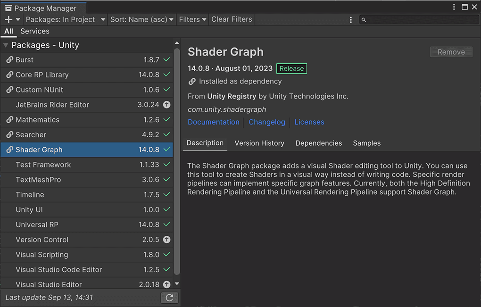
Task: Collapse the Packages - Unity group
Action: pos(6,45)
